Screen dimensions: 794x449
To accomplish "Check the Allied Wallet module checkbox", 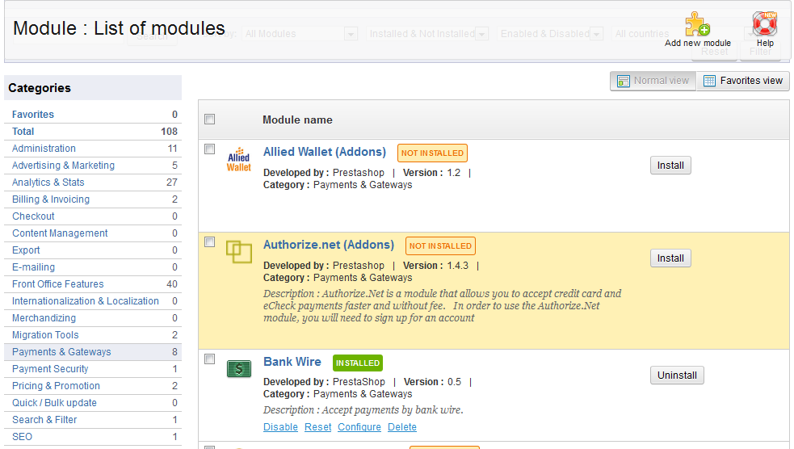I will 210,149.
